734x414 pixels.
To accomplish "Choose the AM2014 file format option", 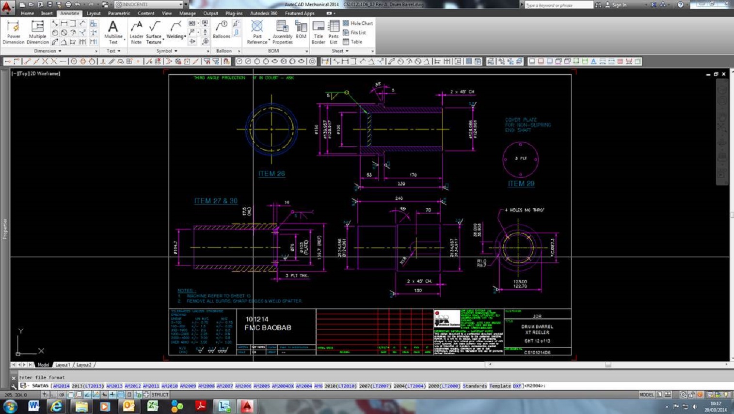I will coord(61,386).
